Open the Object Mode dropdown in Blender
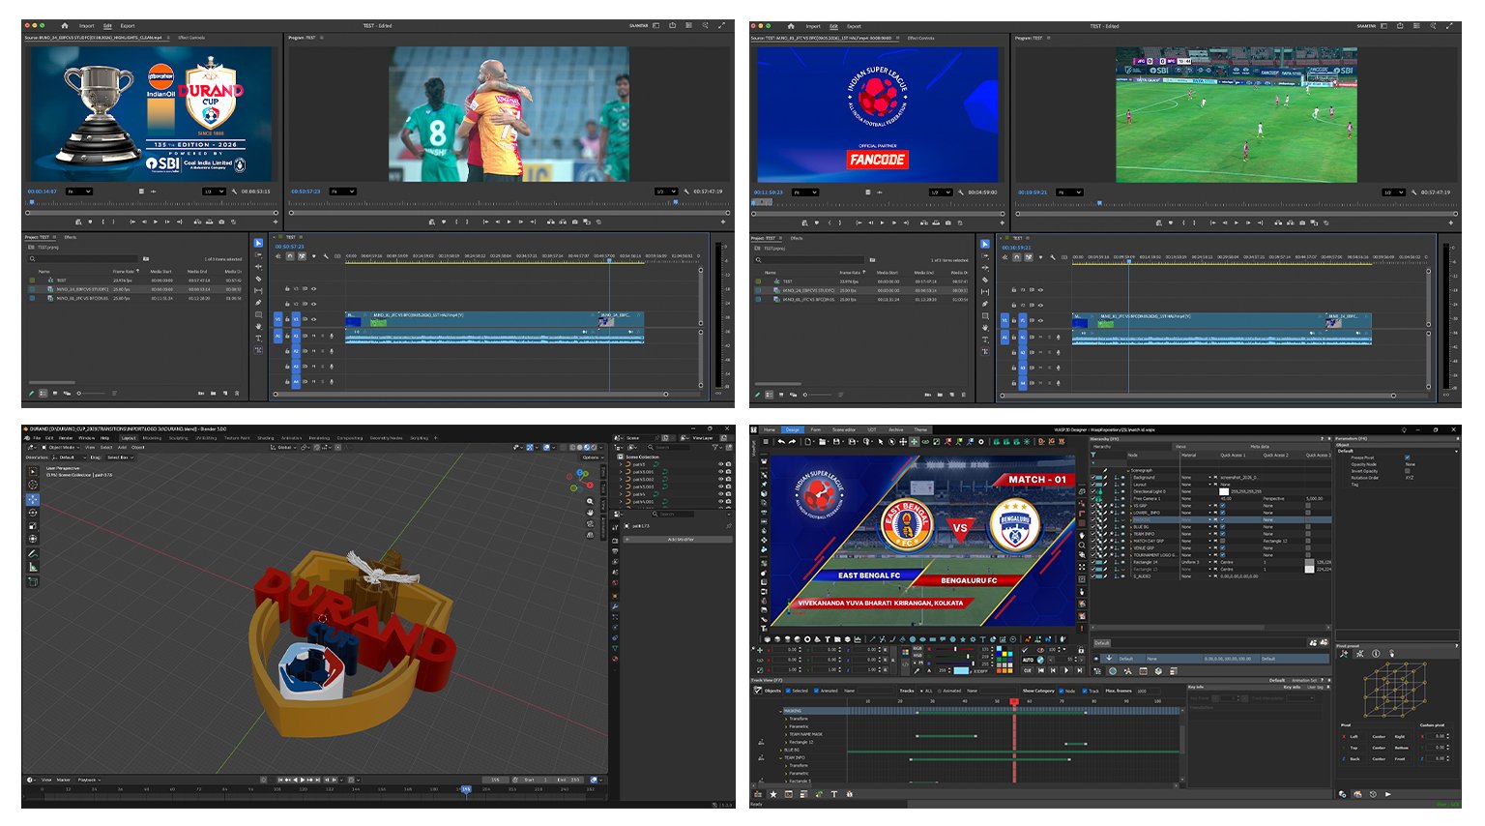Image resolution: width=1485 pixels, height=826 pixels. click(x=63, y=448)
